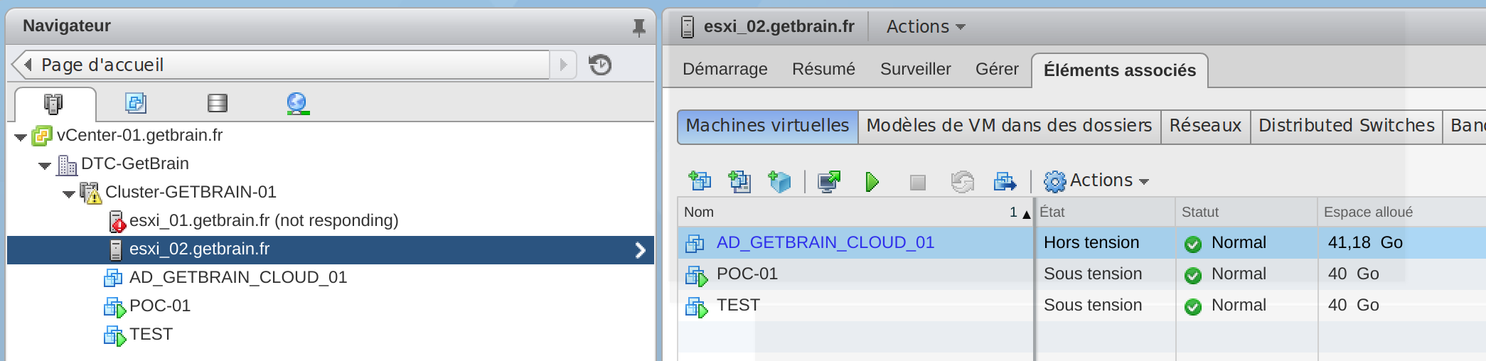Click the deploy OVF template cube icon

[x=779, y=181]
